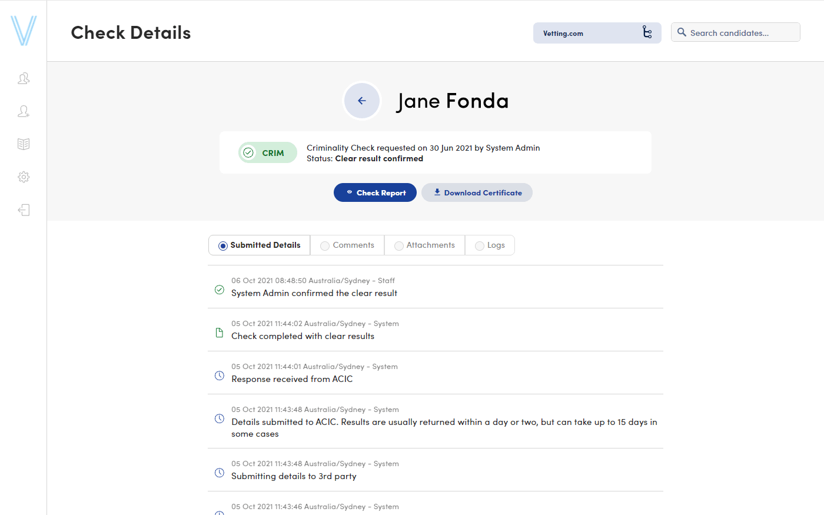Image resolution: width=824 pixels, height=515 pixels.
Task: Log out using the exit door icon
Action: (x=24, y=210)
